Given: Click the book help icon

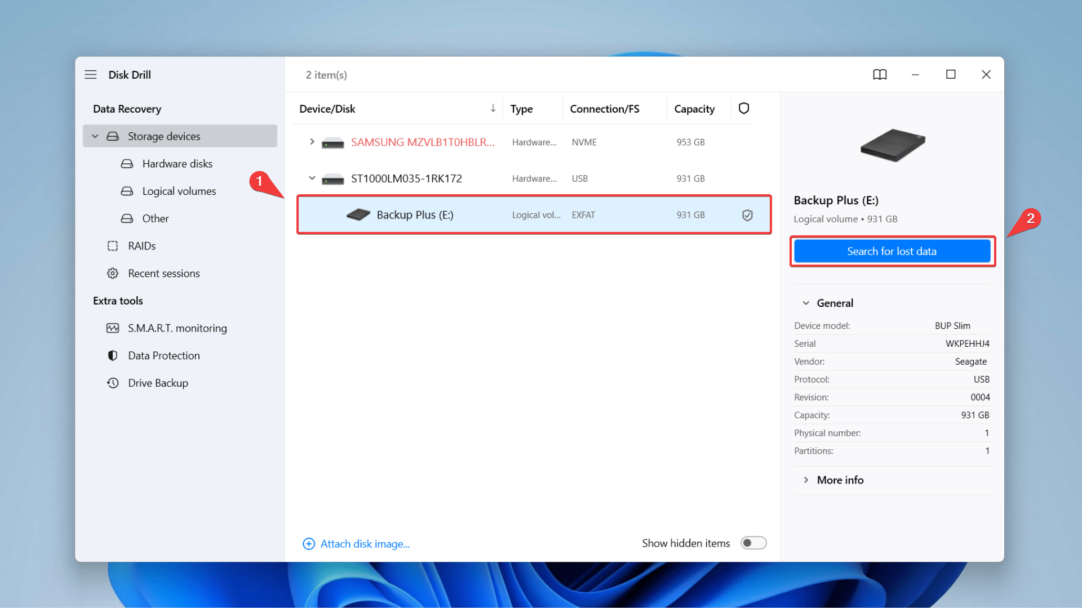Looking at the screenshot, I should tap(880, 75).
